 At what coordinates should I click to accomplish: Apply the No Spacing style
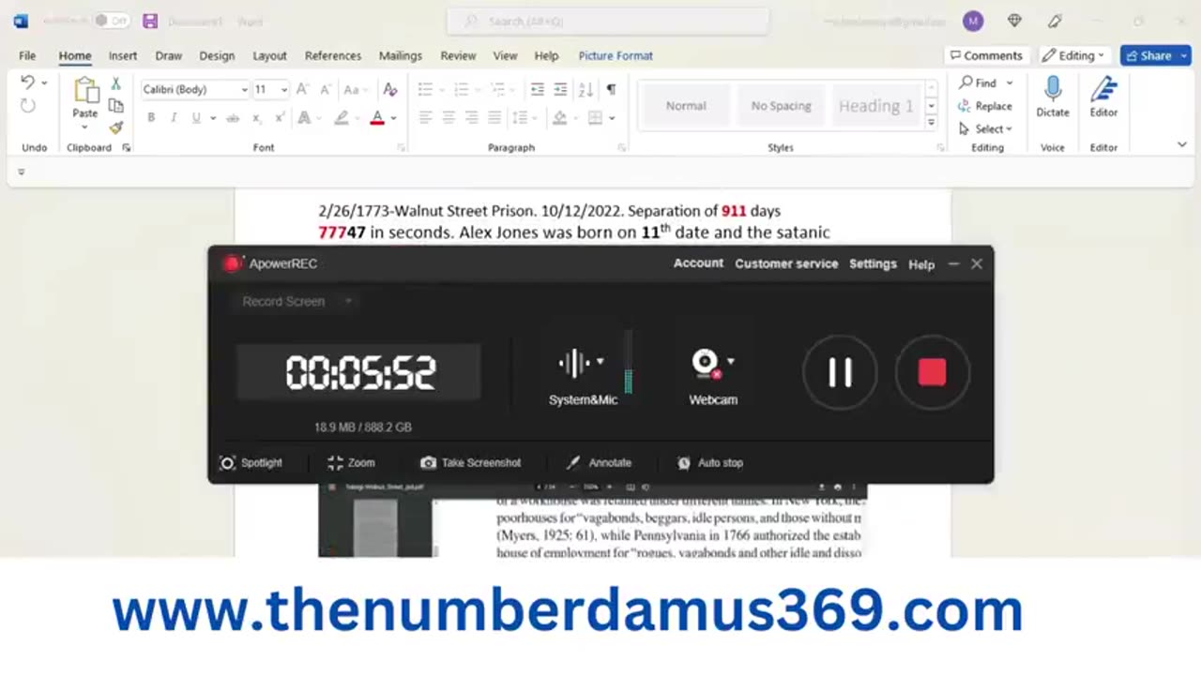pyautogui.click(x=781, y=106)
